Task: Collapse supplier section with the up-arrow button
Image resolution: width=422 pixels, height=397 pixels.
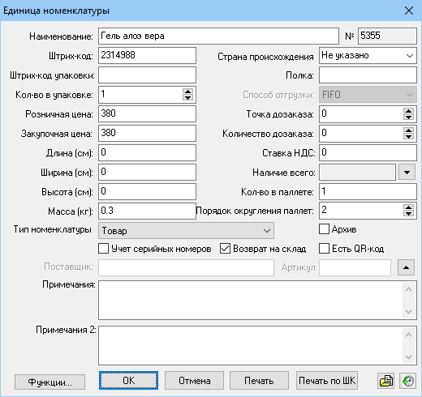Action: click(x=406, y=267)
